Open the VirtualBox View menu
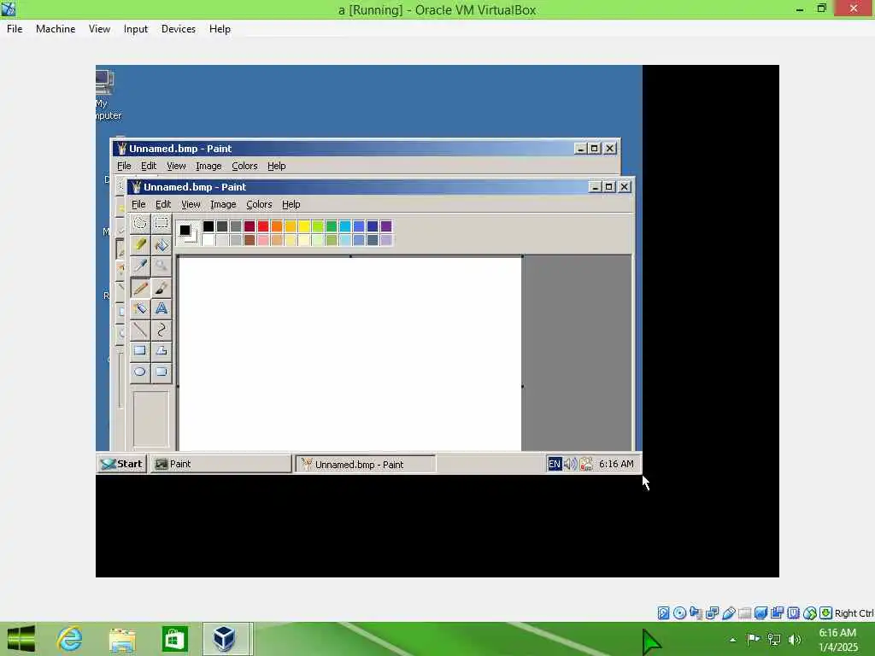The height and width of the screenshot is (656, 875). (x=99, y=29)
